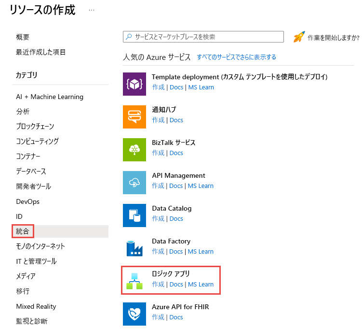Select 概要 in the left menu
The width and height of the screenshot is (362, 329).
[23, 37]
